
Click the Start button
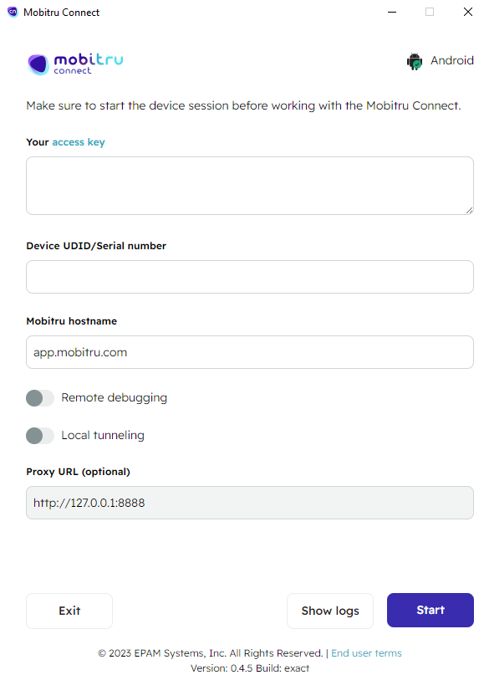[x=431, y=610]
